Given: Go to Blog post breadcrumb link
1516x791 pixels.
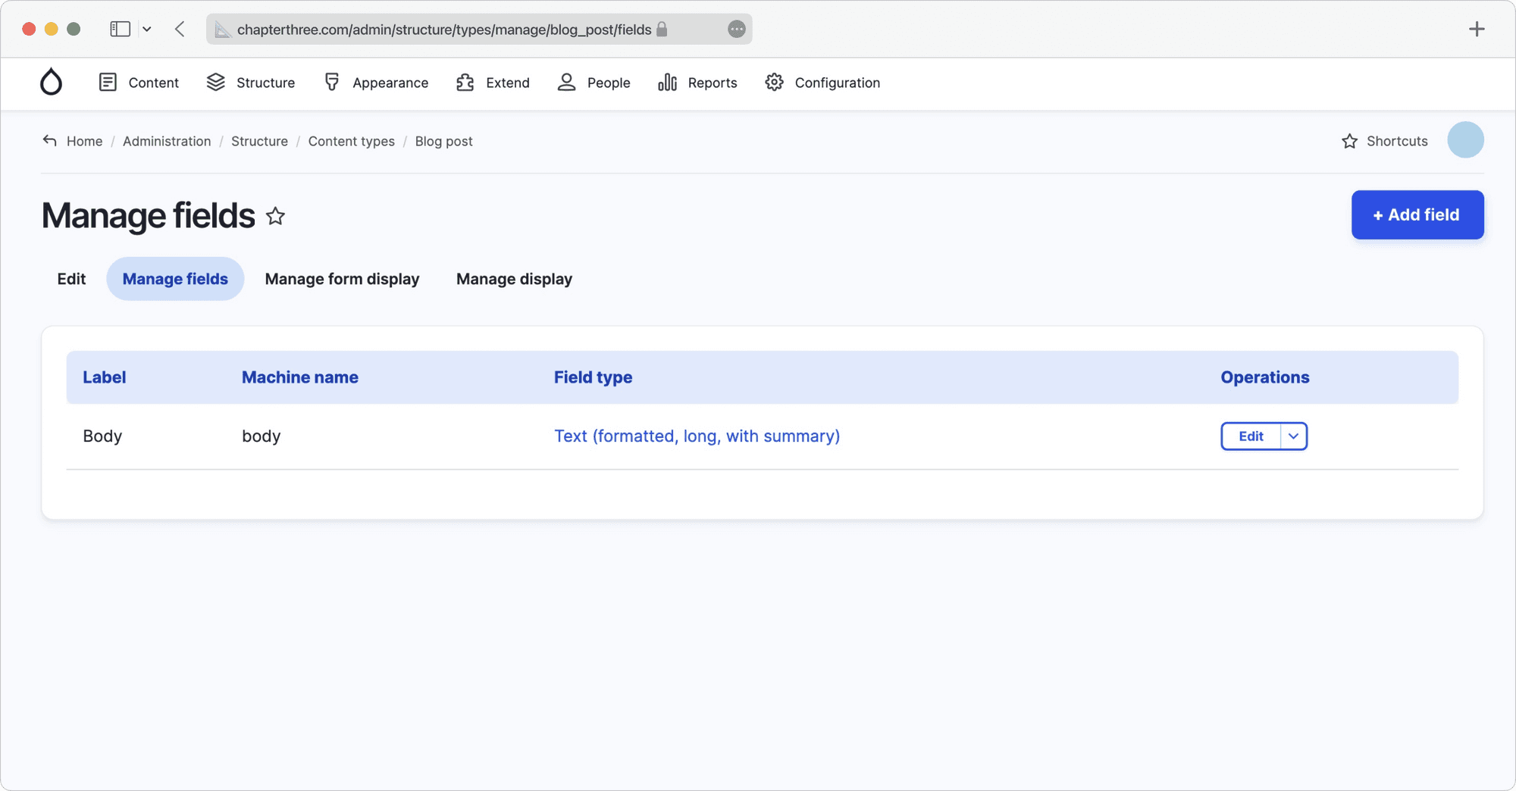Looking at the screenshot, I should (x=443, y=141).
